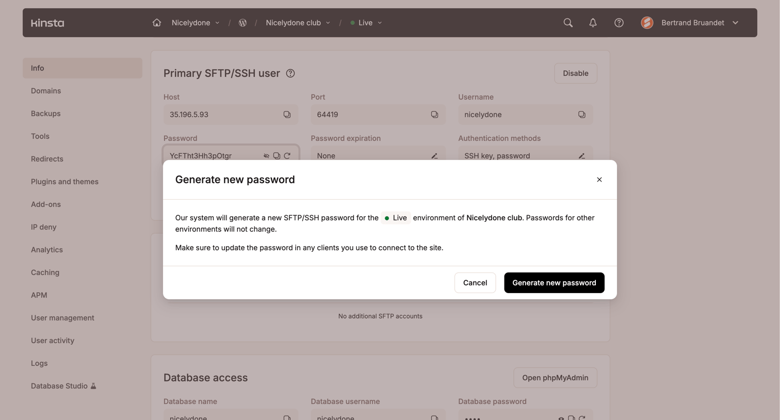Click the Database Studio beta flask icon

[93, 386]
